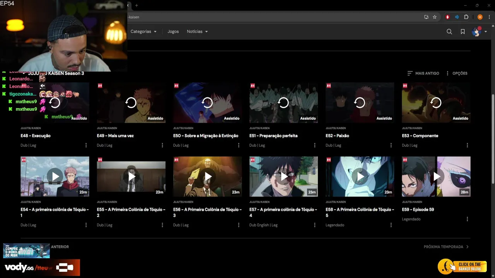This screenshot has width=495, height=278.
Task: Open the browser extensions puzzle icon
Action: pyautogui.click(x=466, y=17)
